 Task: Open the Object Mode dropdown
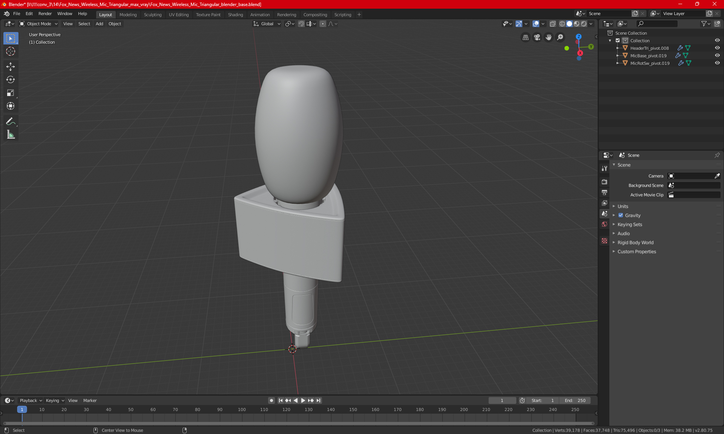(x=38, y=24)
